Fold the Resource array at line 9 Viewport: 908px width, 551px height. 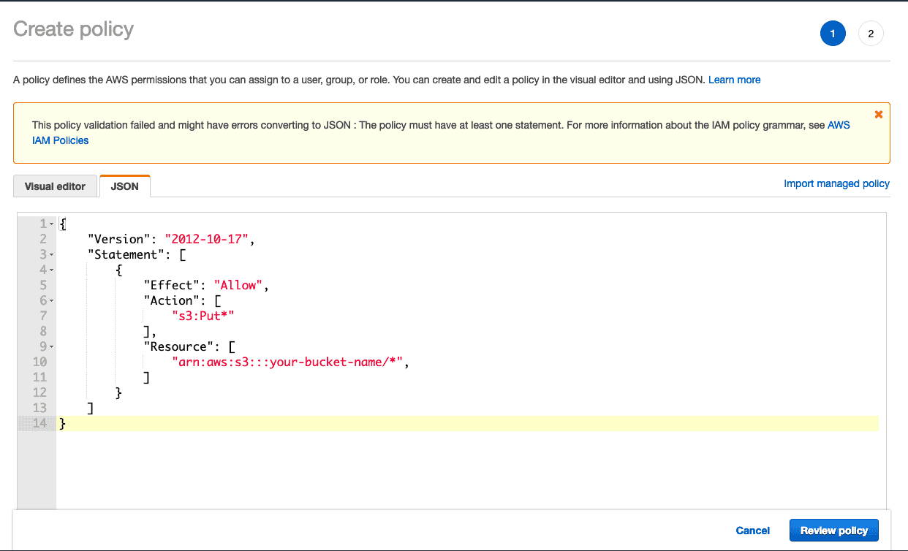tap(52, 346)
